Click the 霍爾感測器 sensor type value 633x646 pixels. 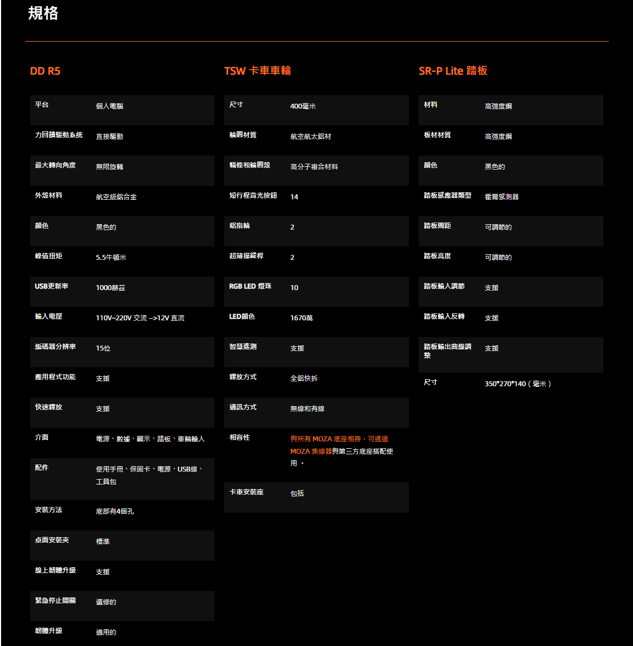502,197
